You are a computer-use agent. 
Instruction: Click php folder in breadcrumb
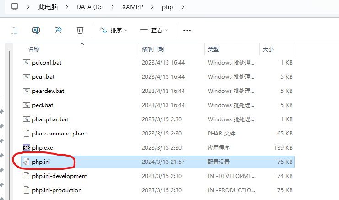pyautogui.click(x=167, y=7)
